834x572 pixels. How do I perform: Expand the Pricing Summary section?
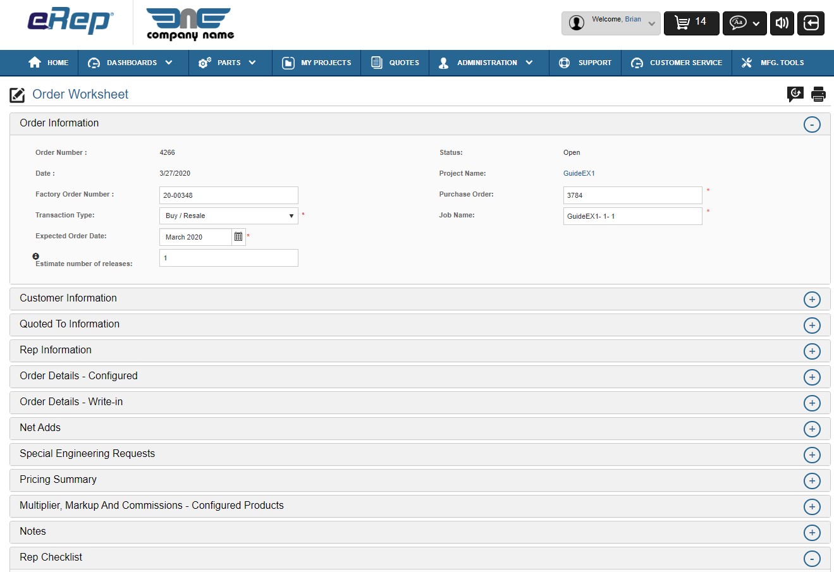(812, 480)
